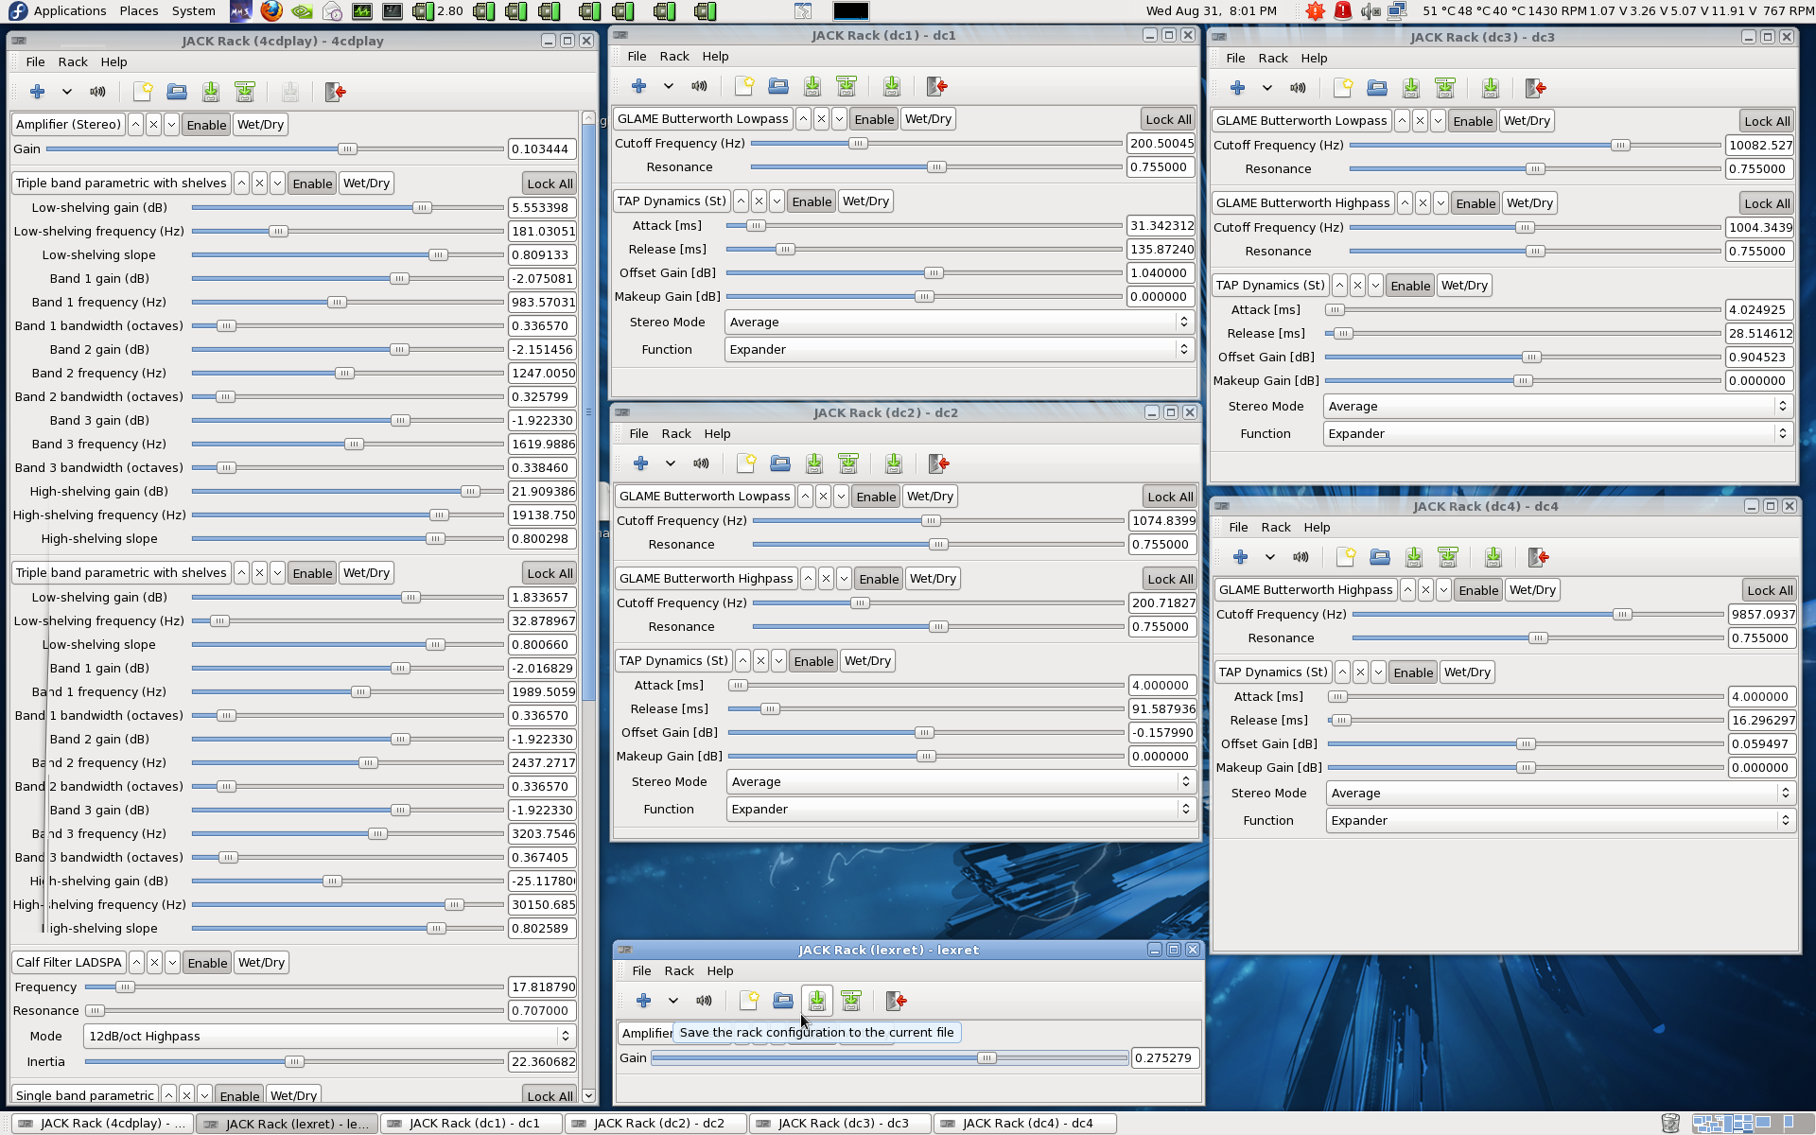This screenshot has height=1135, width=1816.
Task: Open a rack file from 4cdplay toolbar
Action: pyautogui.click(x=177, y=92)
